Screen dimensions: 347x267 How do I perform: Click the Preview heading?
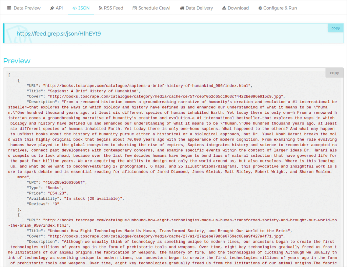click(17, 61)
